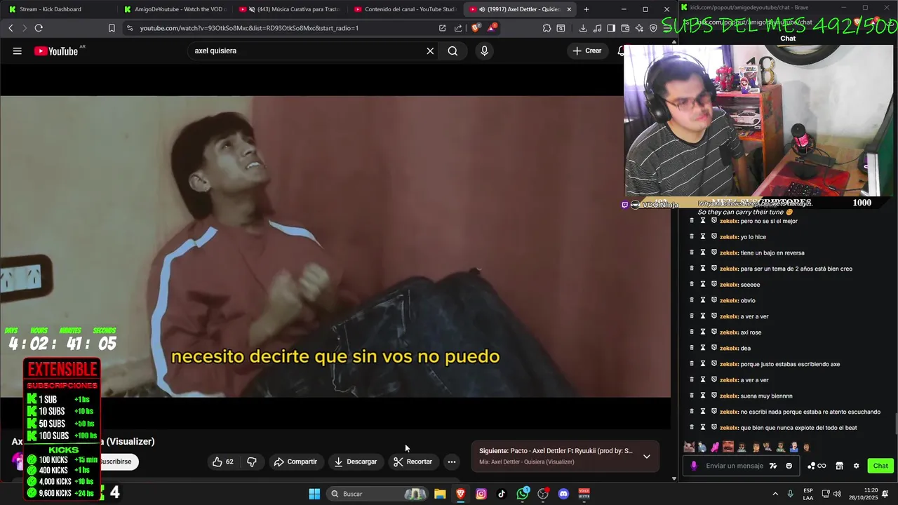This screenshot has width=898, height=505.
Task: Like the video with 62 likes
Action: 223,462
